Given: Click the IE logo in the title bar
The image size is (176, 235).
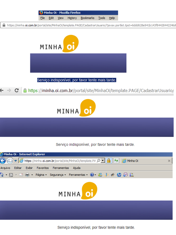Looking at the screenshot, I should pyautogui.click(x=1, y=154).
